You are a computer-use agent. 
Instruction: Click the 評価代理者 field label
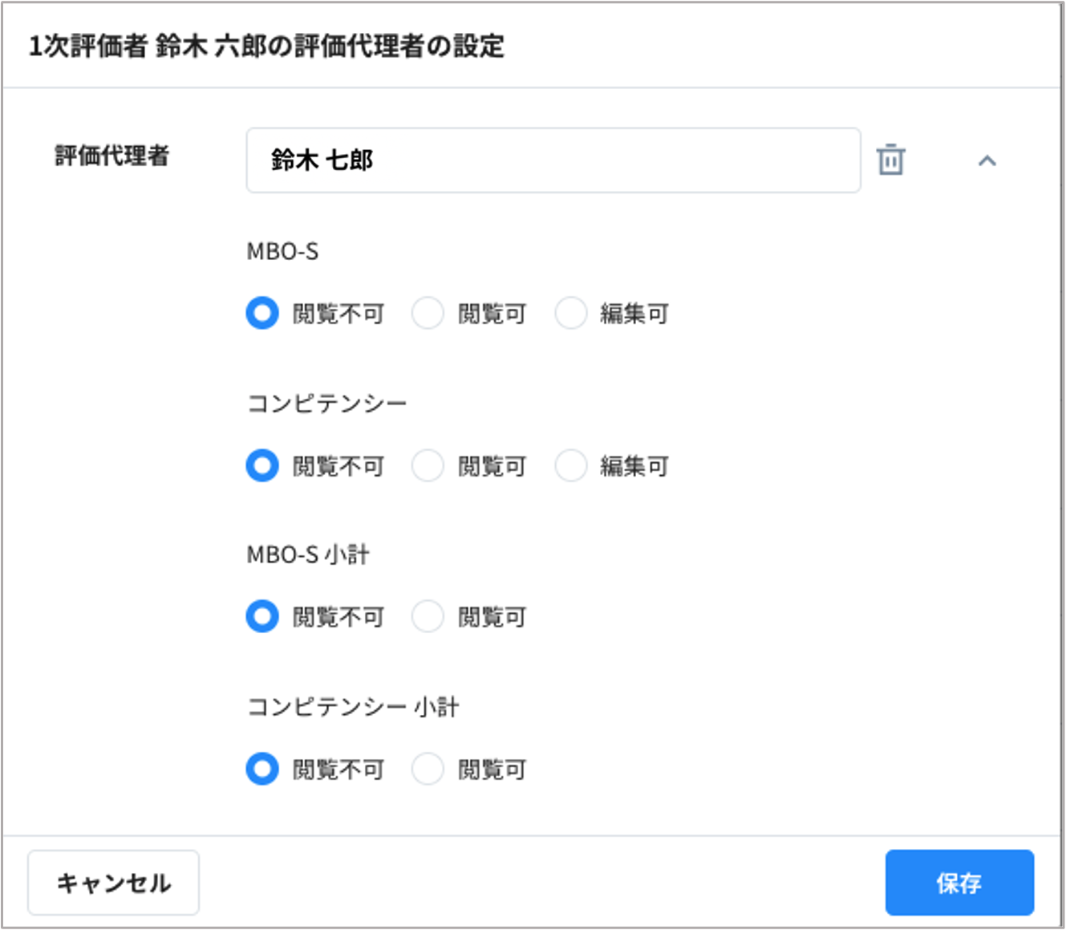[x=111, y=156]
